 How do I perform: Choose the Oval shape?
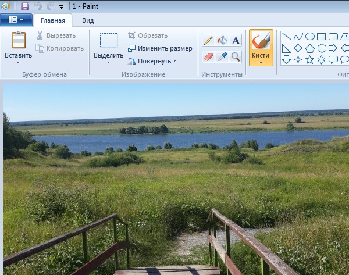(310, 37)
